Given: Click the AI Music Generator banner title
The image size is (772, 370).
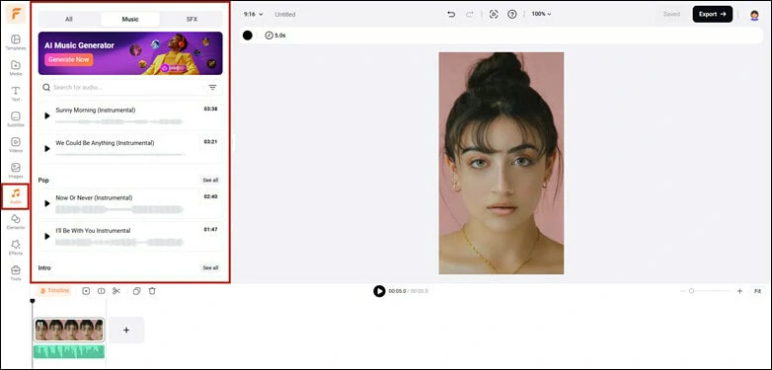Looking at the screenshot, I should pyautogui.click(x=79, y=45).
